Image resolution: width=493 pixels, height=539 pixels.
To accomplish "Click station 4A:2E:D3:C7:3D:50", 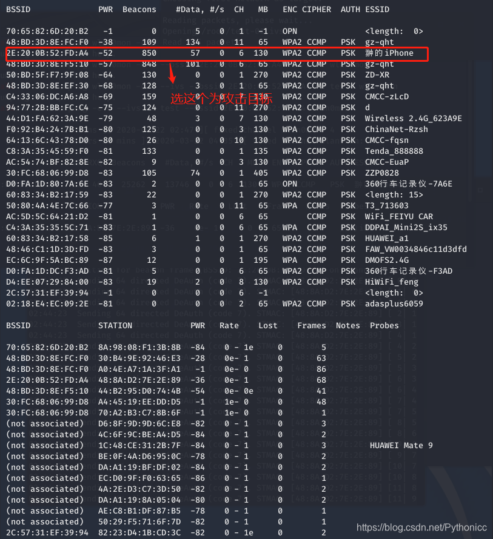I will click(x=139, y=489).
